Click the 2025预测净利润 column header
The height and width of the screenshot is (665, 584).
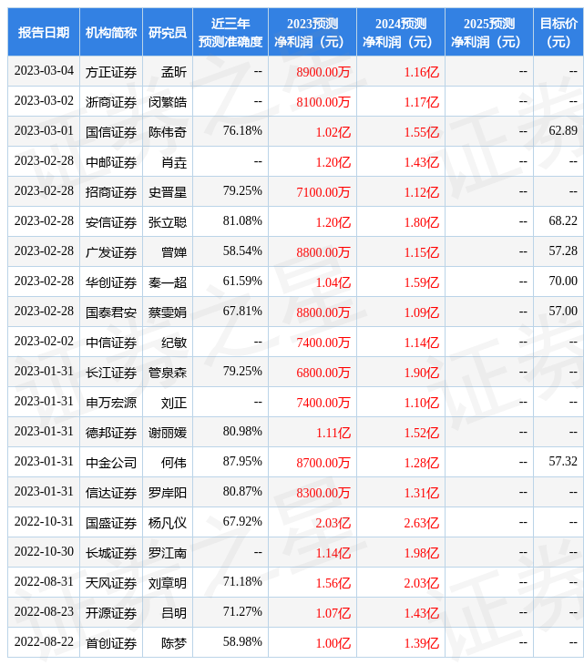(489, 32)
